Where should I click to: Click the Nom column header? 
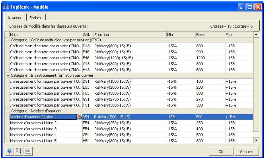46,35
